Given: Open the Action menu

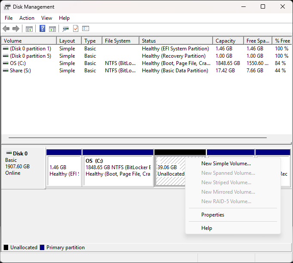Looking at the screenshot, I should 27,18.
